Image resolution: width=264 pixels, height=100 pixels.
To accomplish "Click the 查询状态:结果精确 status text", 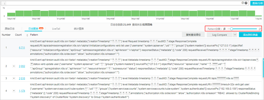I will 142,25.
